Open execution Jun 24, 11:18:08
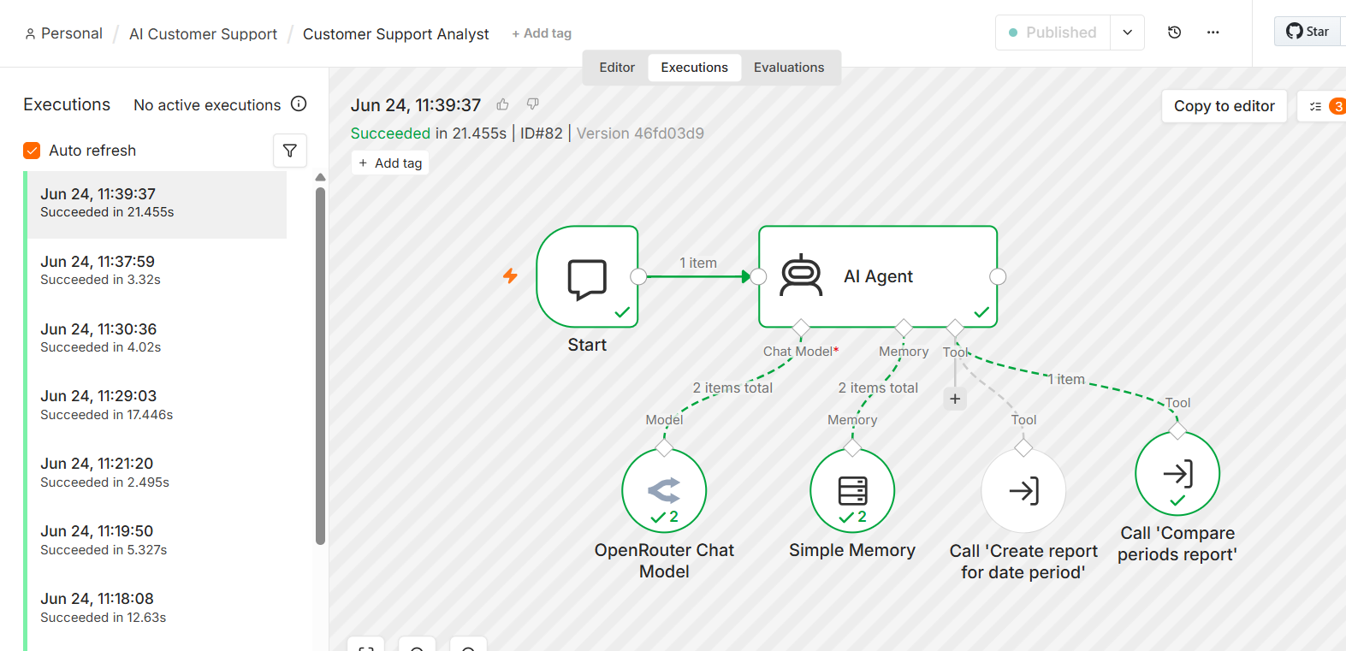The width and height of the screenshot is (1346, 651). tap(157, 608)
